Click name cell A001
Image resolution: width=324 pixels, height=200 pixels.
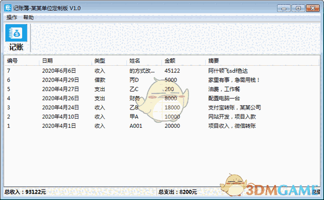tap(136, 126)
